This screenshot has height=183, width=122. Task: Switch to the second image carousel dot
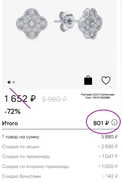pyautogui.click(x=14, y=82)
